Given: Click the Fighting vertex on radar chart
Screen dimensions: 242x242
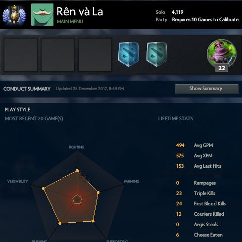Looking at the screenshot, I should coord(77,171).
